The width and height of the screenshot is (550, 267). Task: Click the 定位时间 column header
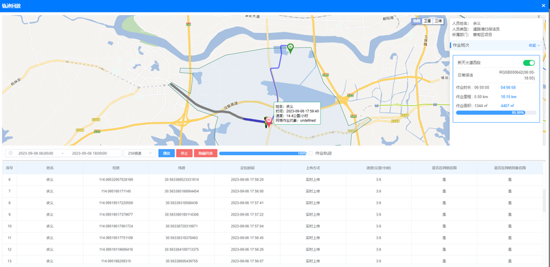coord(247,168)
